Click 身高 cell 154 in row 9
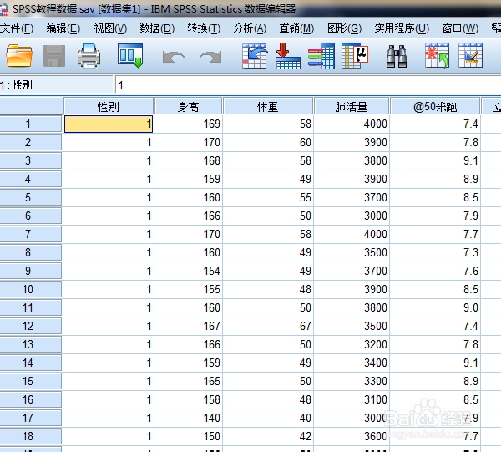Screen dimensions: 501x452 click(188, 271)
